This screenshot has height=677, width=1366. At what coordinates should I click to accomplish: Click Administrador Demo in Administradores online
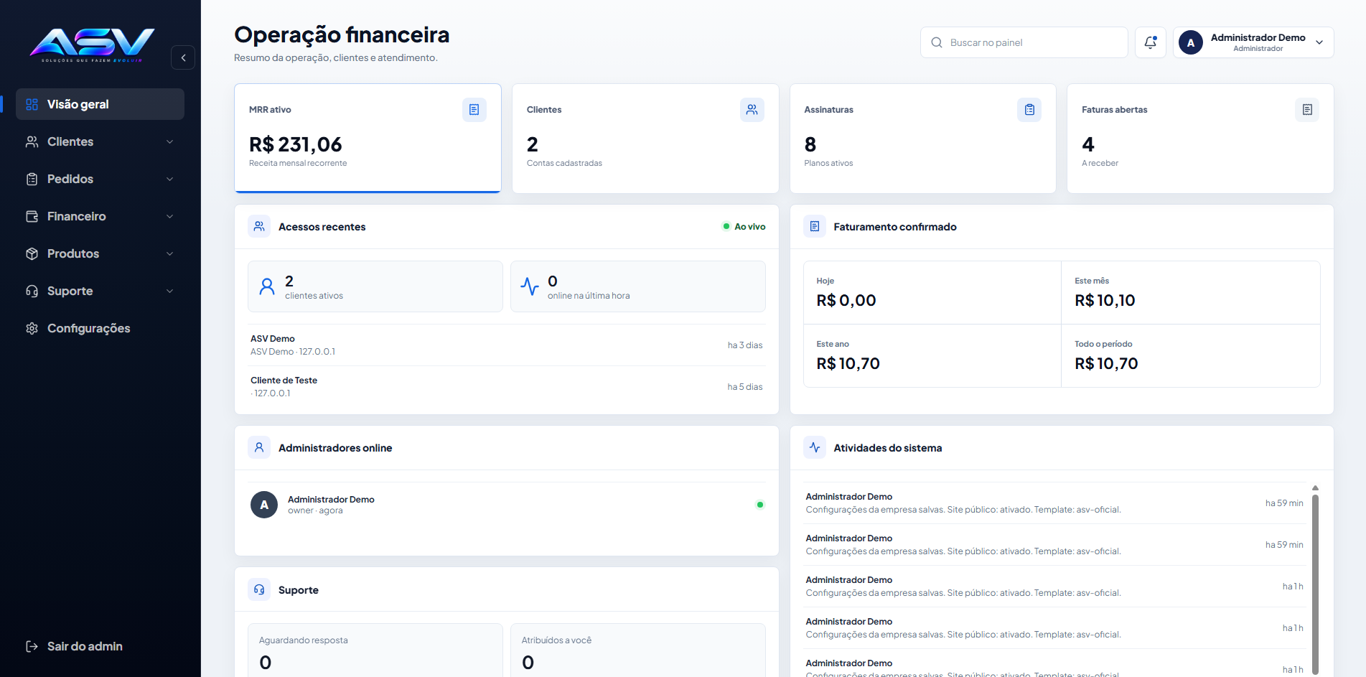507,505
